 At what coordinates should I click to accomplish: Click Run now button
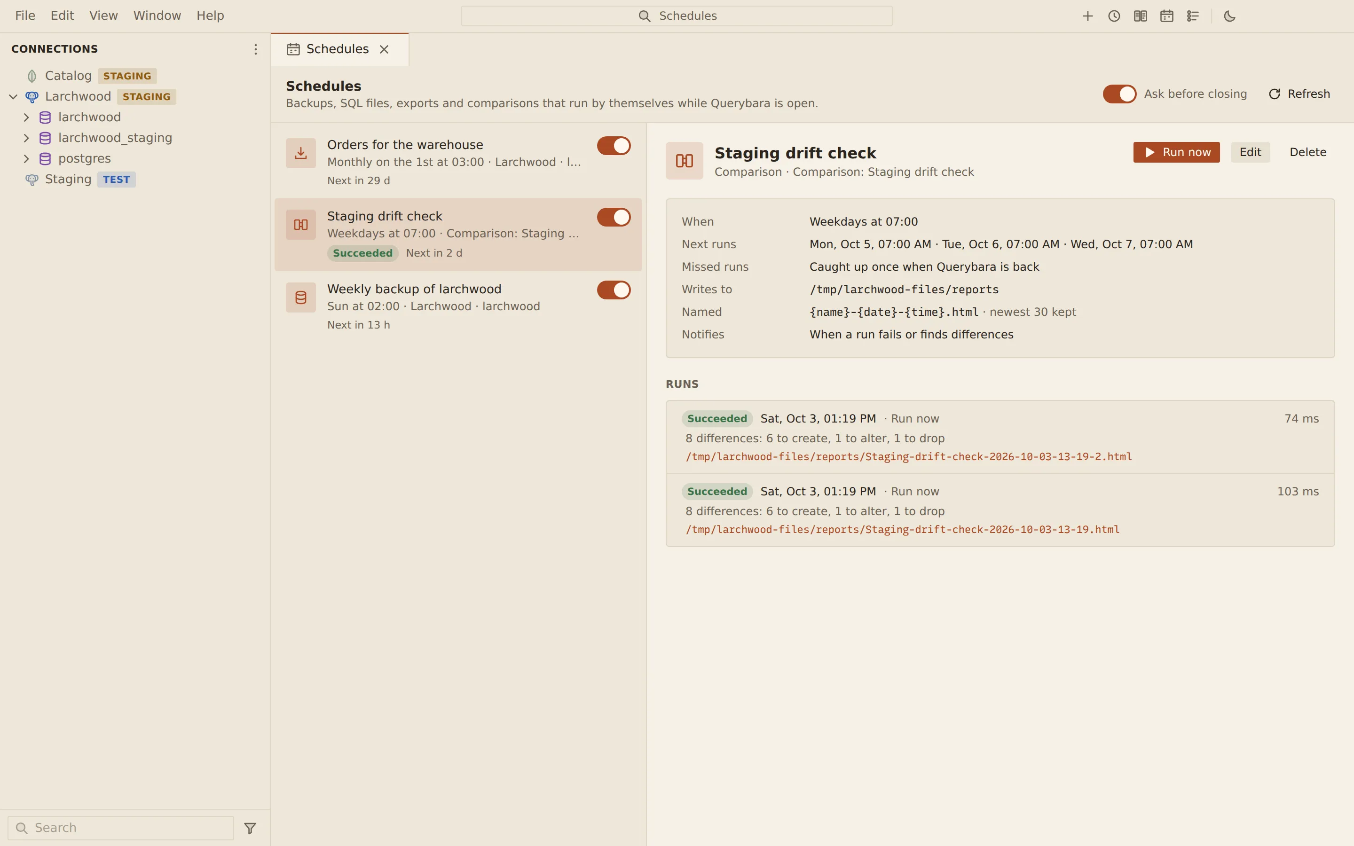(x=1176, y=152)
